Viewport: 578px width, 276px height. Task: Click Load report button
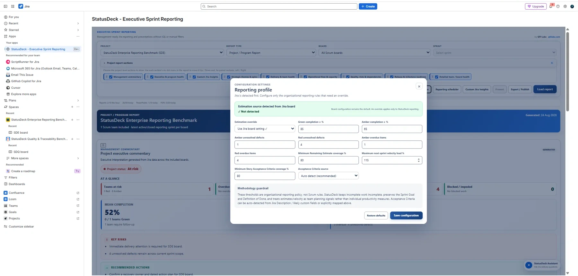click(545, 89)
